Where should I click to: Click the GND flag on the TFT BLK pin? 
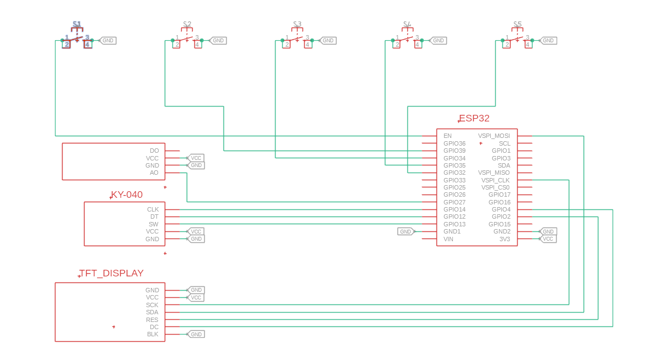point(195,335)
